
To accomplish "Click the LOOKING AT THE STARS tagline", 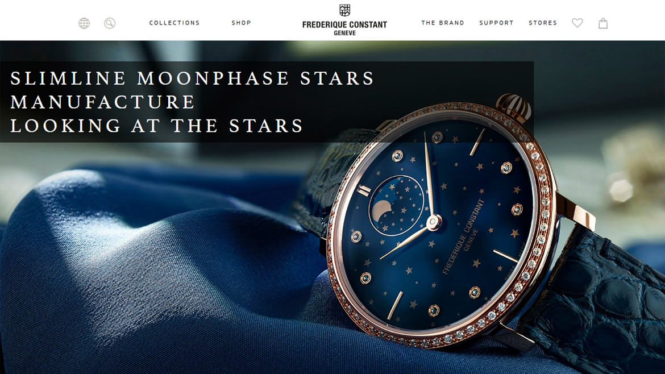I will 156,126.
